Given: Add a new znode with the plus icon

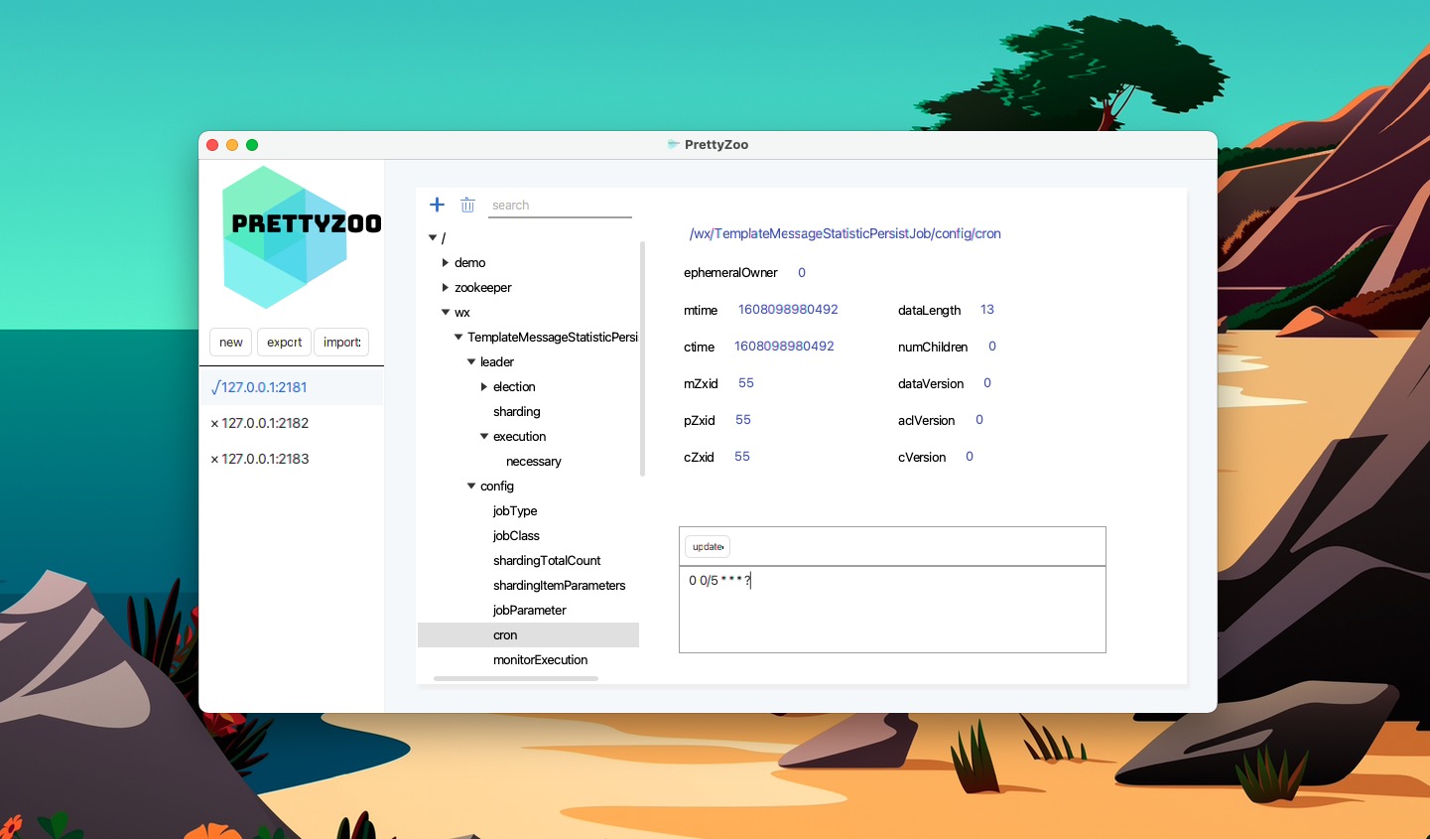Looking at the screenshot, I should [437, 205].
